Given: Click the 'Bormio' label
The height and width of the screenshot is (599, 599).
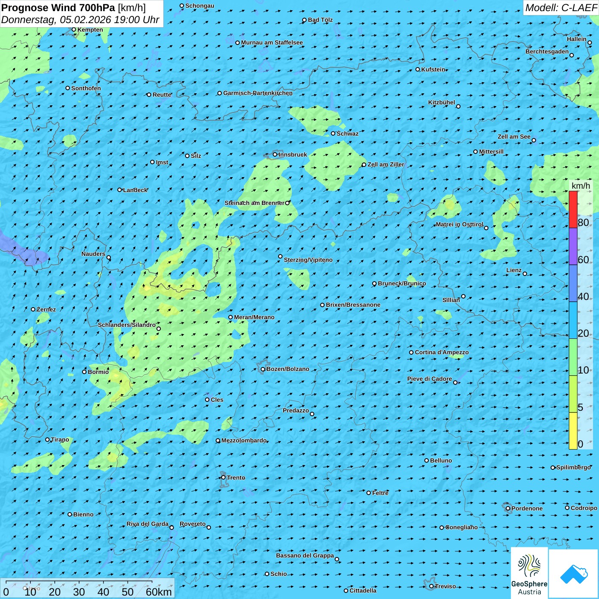Looking at the screenshot, I should pyautogui.click(x=98, y=372).
